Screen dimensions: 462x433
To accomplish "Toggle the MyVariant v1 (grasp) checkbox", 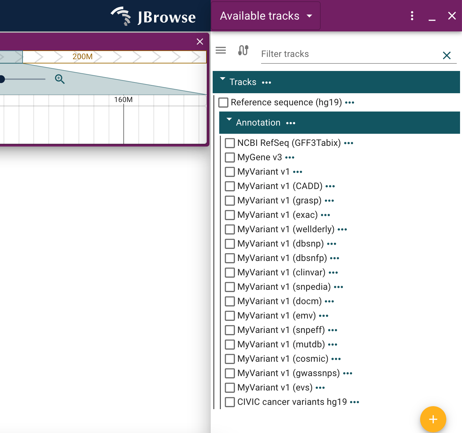I will pyautogui.click(x=230, y=200).
